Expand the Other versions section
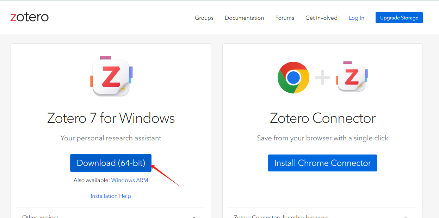 [x=111, y=216]
